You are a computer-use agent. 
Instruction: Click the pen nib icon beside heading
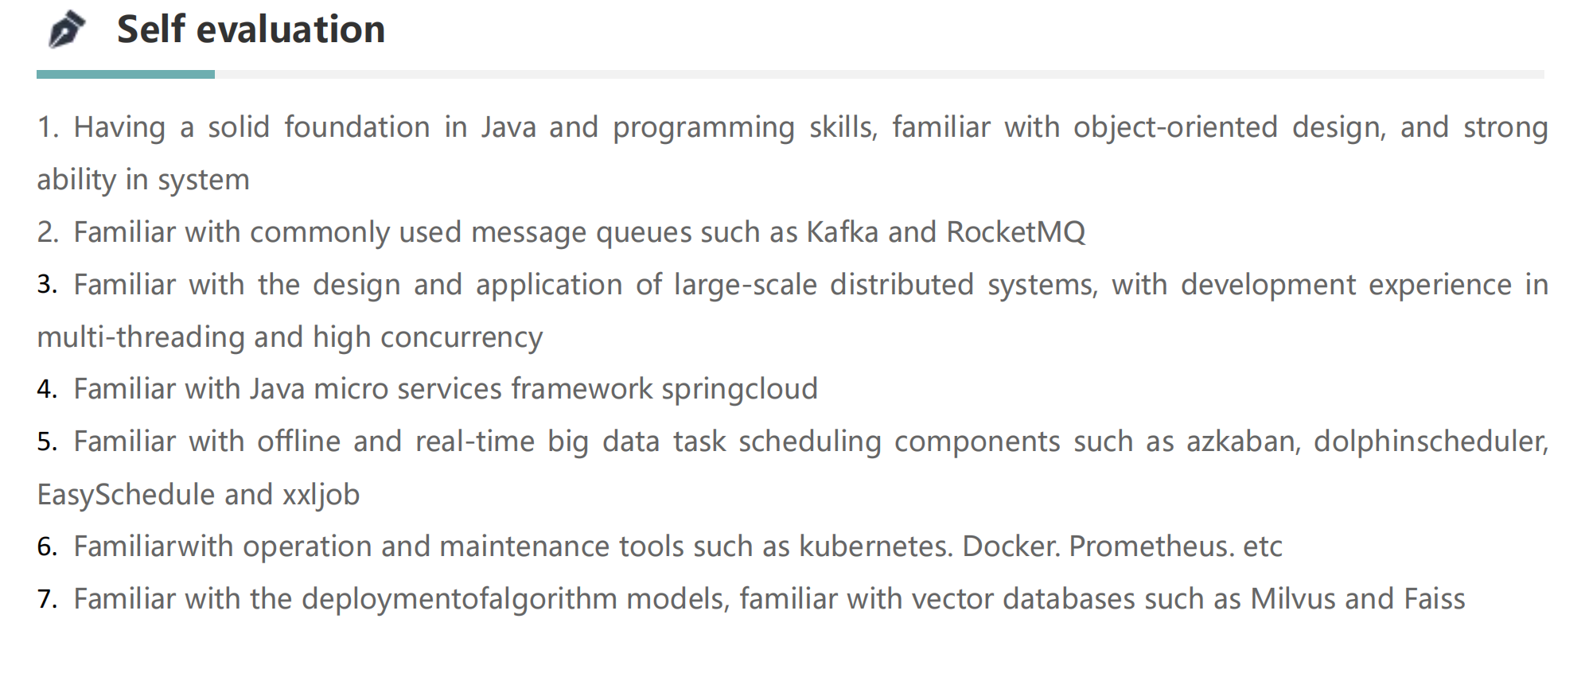coord(67,30)
